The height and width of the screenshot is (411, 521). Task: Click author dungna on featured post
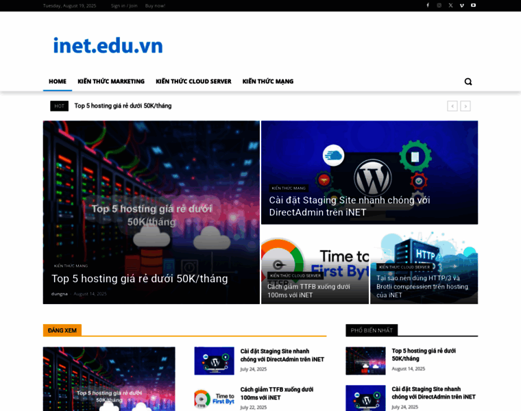[x=60, y=294]
